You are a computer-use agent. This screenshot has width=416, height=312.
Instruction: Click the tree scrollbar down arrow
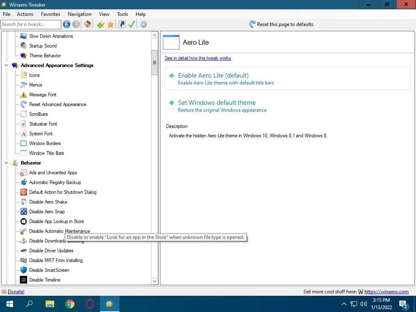(155, 281)
